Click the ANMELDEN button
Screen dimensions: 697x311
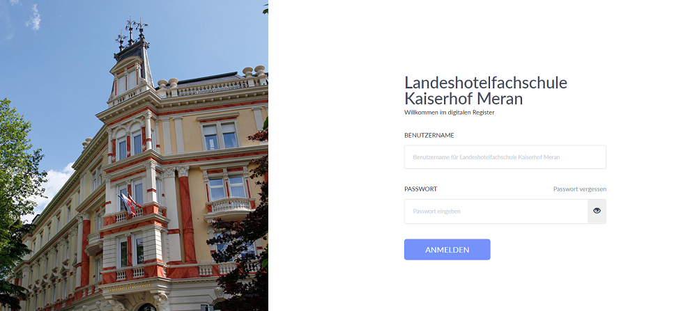coord(447,249)
